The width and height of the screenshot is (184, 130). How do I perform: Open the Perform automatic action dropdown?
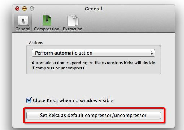pyautogui.click(x=93, y=53)
